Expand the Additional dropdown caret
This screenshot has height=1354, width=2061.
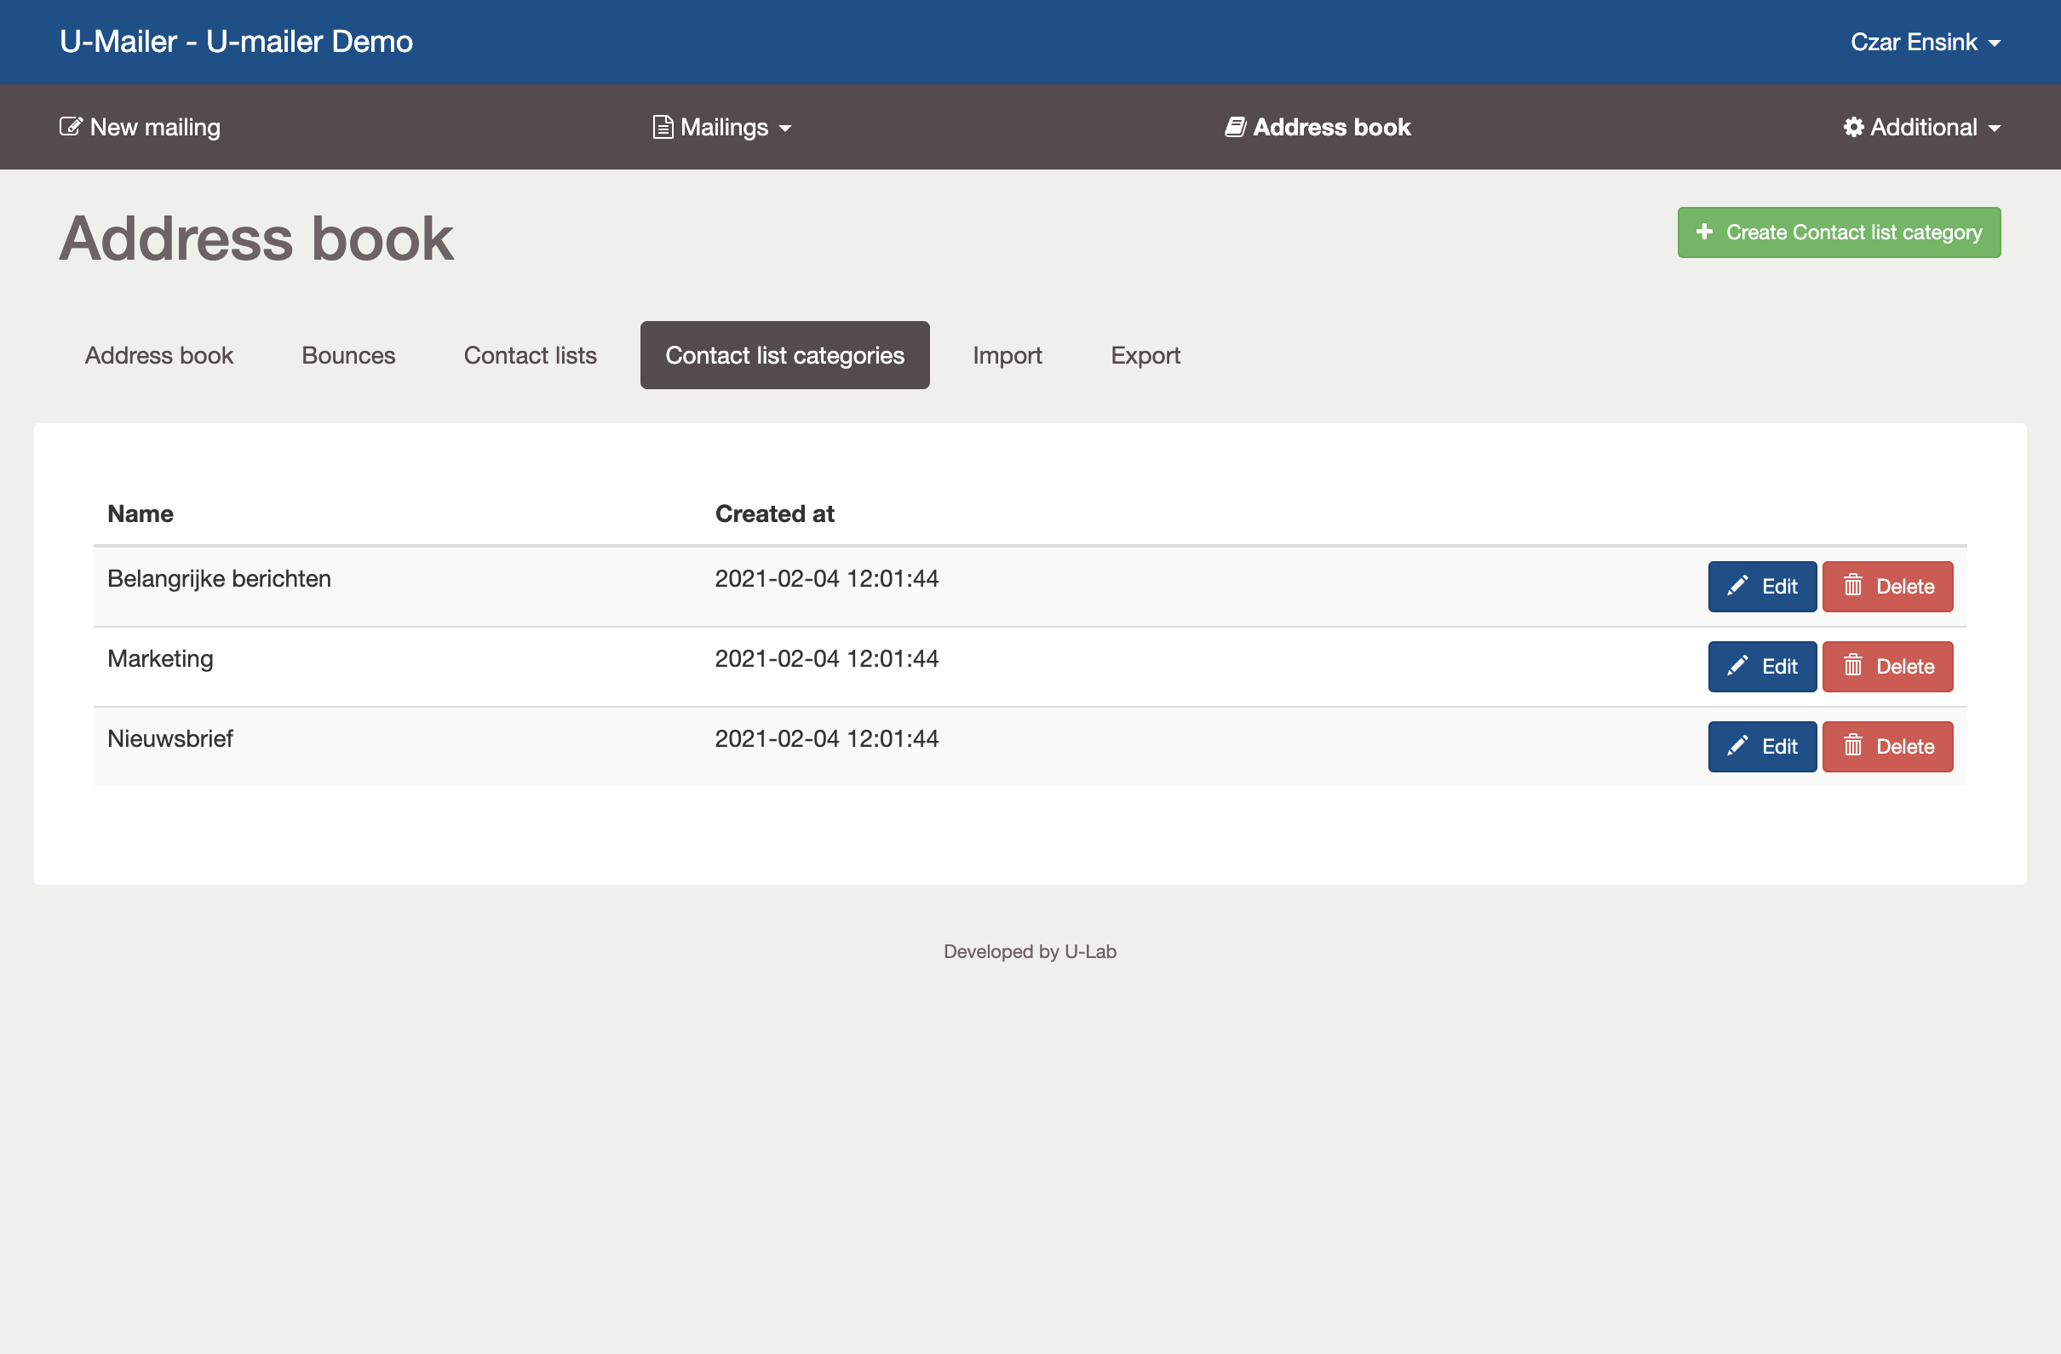tap(1995, 129)
